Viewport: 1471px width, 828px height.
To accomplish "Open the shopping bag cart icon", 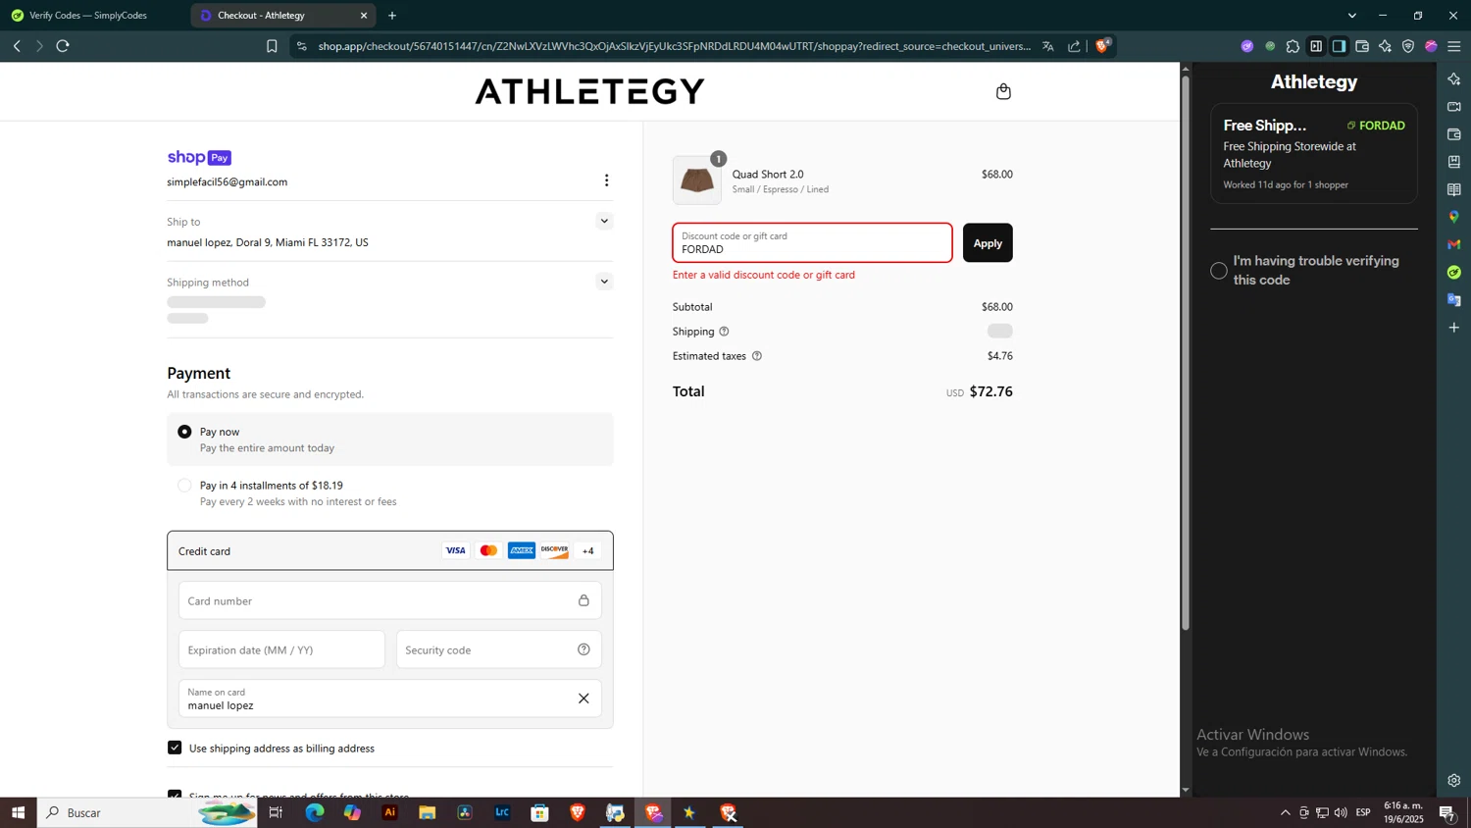I will pos(1003,91).
